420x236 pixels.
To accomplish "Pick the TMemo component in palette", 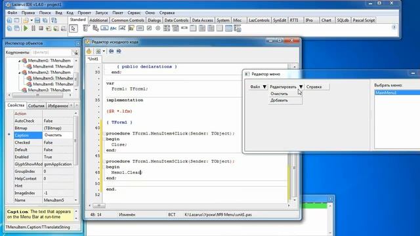I will click(x=131, y=28).
